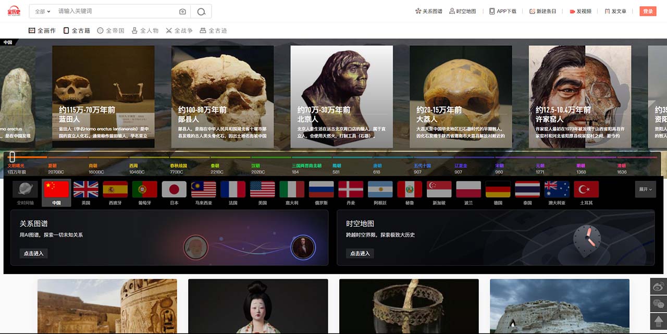Screen dimensions: 667x334
Task: Click 点击进入 on the 关系图谱 card
Action: coord(34,253)
